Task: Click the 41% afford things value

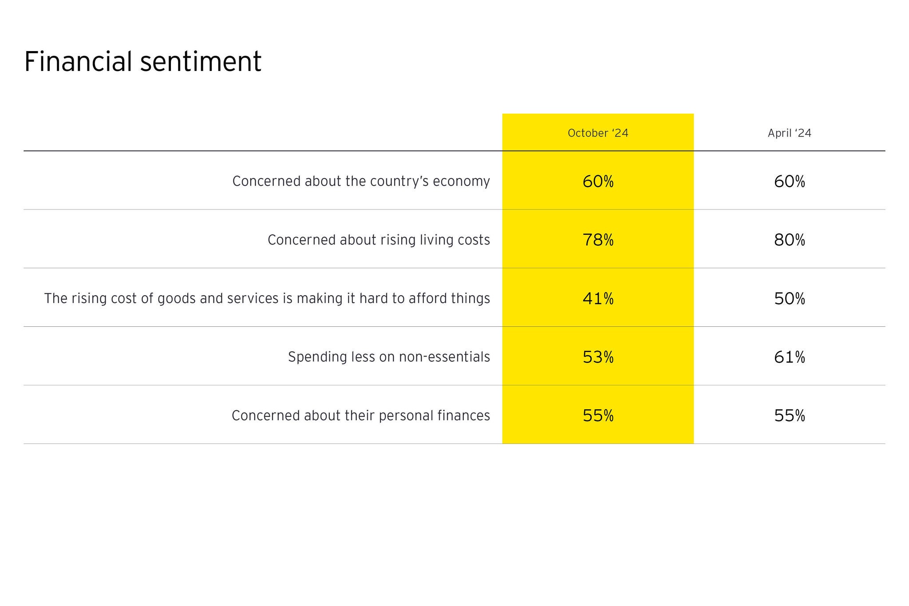Action: (x=598, y=298)
